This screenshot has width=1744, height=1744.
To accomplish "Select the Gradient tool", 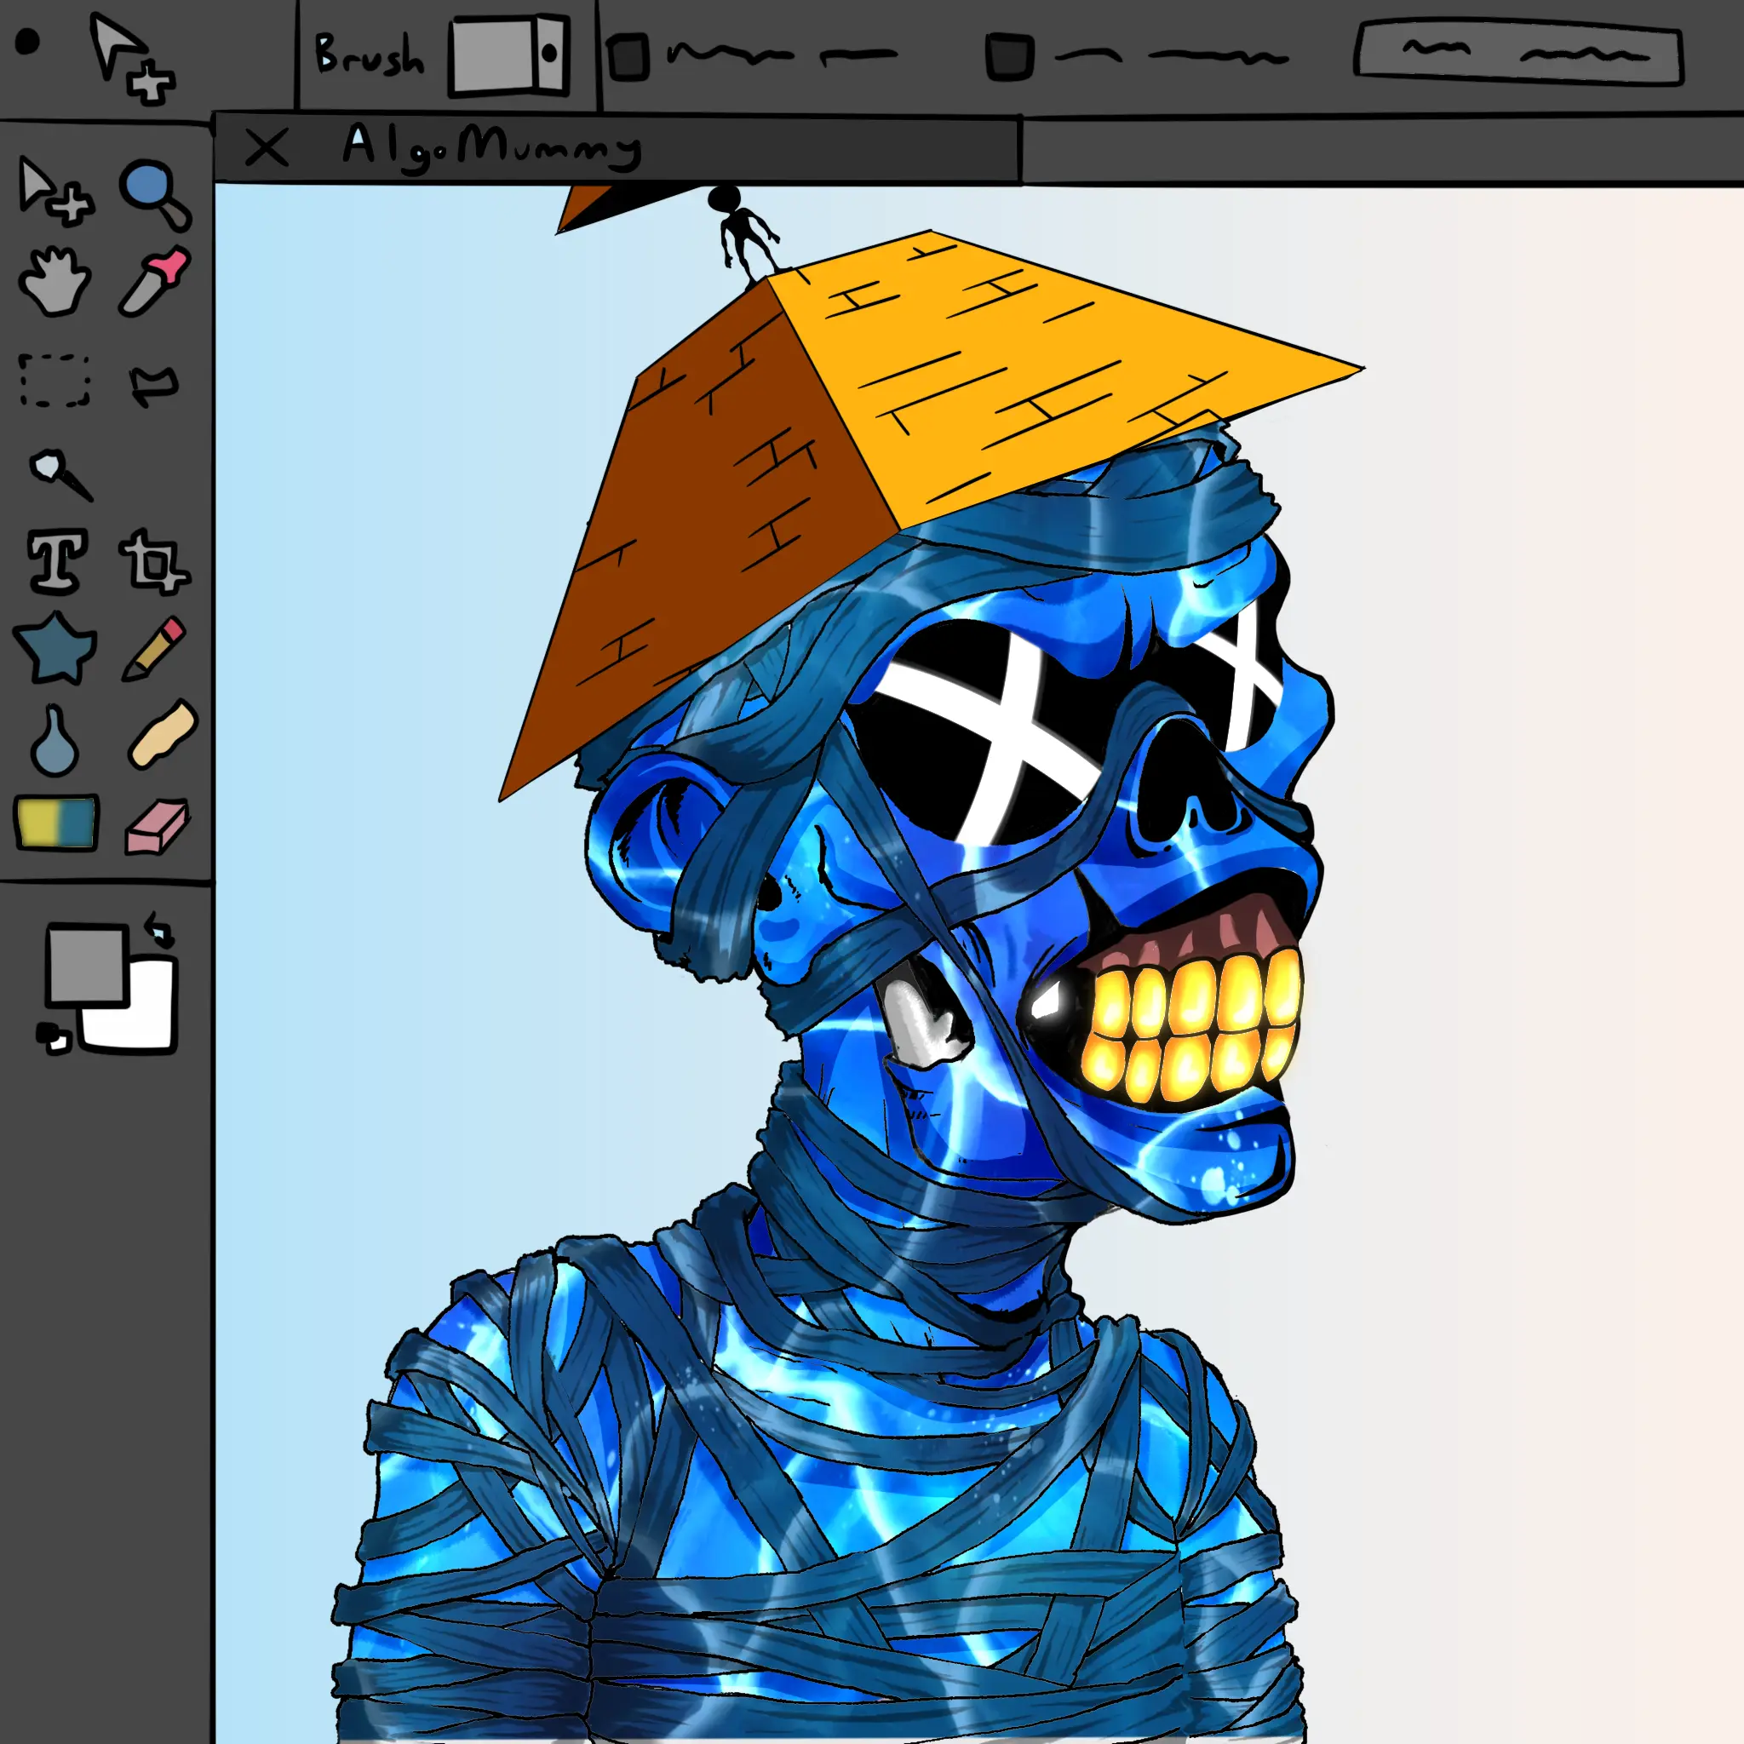I will [56, 823].
